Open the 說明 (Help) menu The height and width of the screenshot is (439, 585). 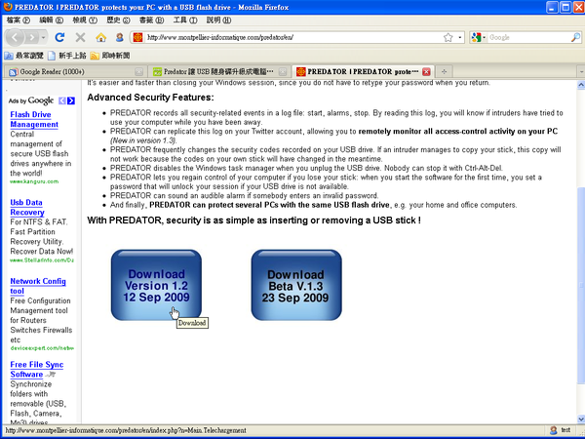pos(218,20)
